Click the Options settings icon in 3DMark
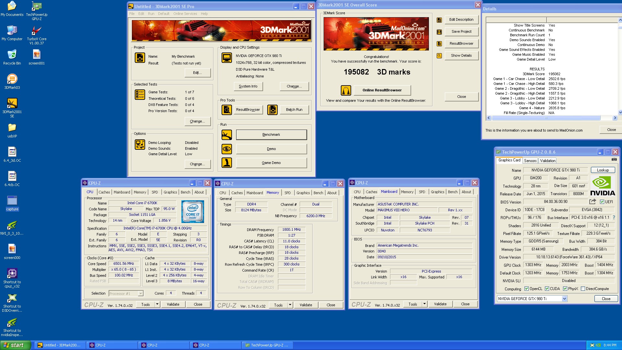This screenshot has height=350, width=622. (x=140, y=145)
